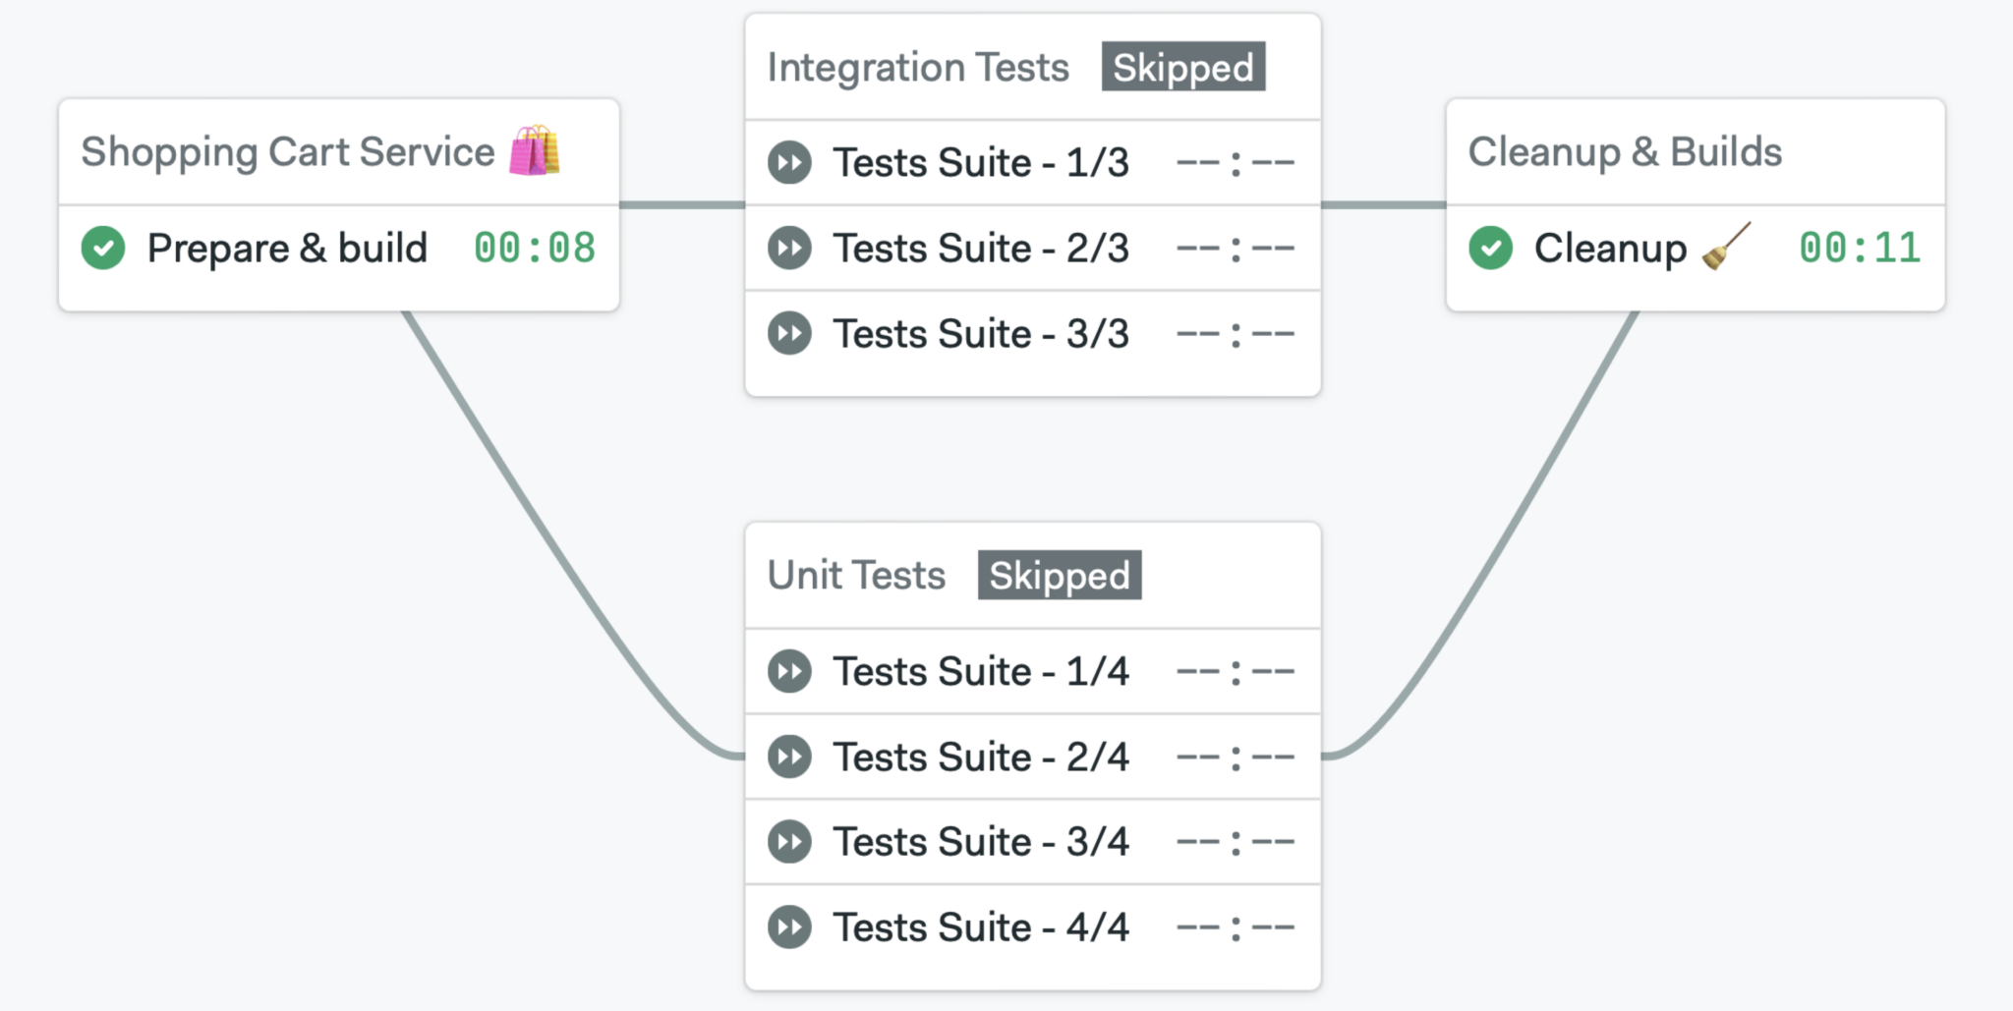The width and height of the screenshot is (2013, 1011).
Task: Open the Cleanup job details
Action: (1609, 249)
